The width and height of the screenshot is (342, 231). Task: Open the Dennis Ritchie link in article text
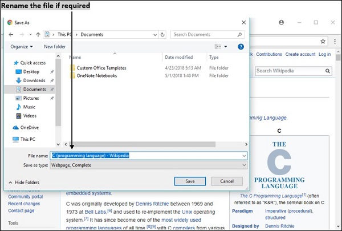pyautogui.click(x=152, y=204)
